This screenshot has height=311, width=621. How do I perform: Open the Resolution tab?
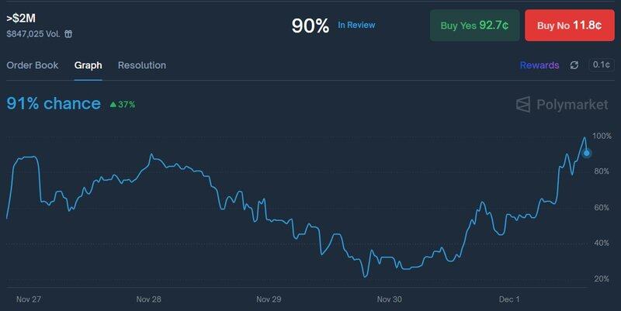tap(142, 65)
